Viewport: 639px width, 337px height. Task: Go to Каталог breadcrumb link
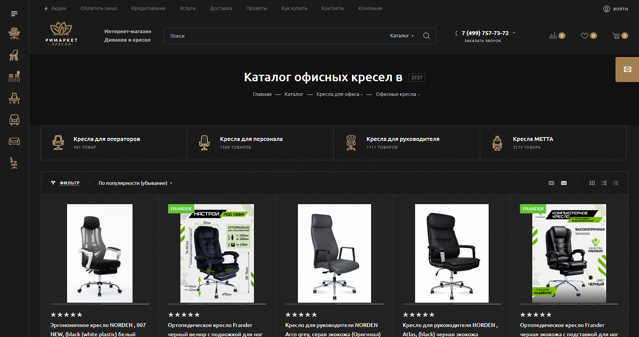coord(294,94)
